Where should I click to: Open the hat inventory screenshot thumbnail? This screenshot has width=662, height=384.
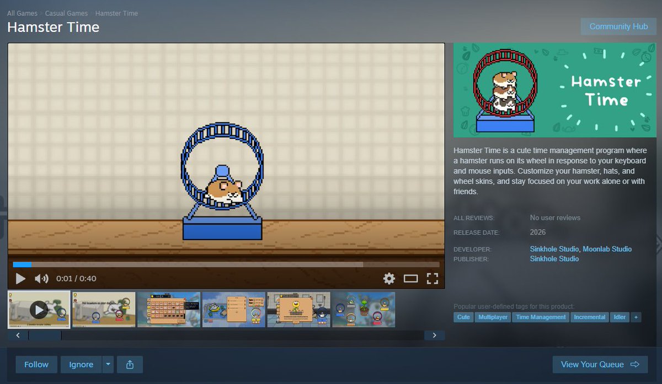[x=169, y=310]
